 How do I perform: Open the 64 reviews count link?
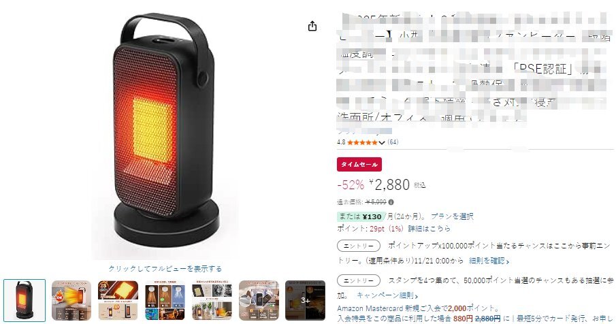click(393, 142)
